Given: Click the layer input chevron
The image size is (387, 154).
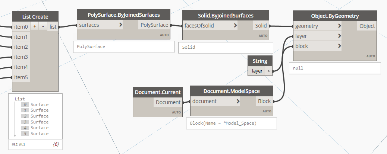Looking at the screenshot, I should pyautogui.click(x=339, y=36).
